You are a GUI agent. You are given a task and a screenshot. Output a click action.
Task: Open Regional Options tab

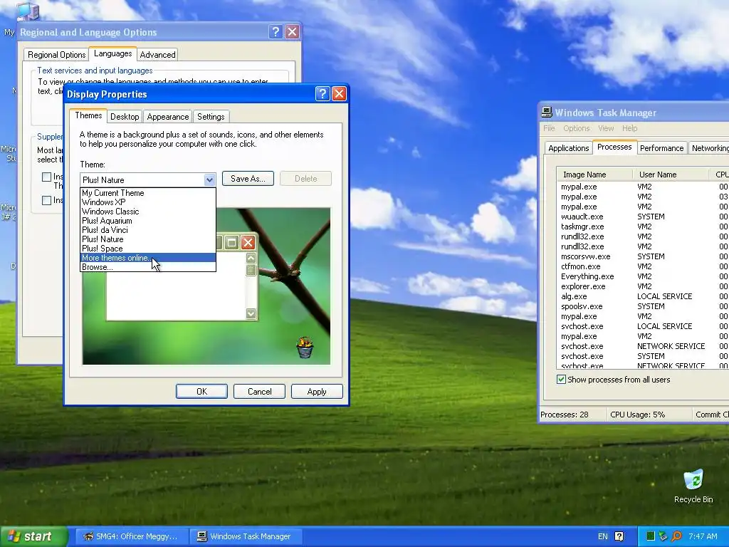[57, 54]
